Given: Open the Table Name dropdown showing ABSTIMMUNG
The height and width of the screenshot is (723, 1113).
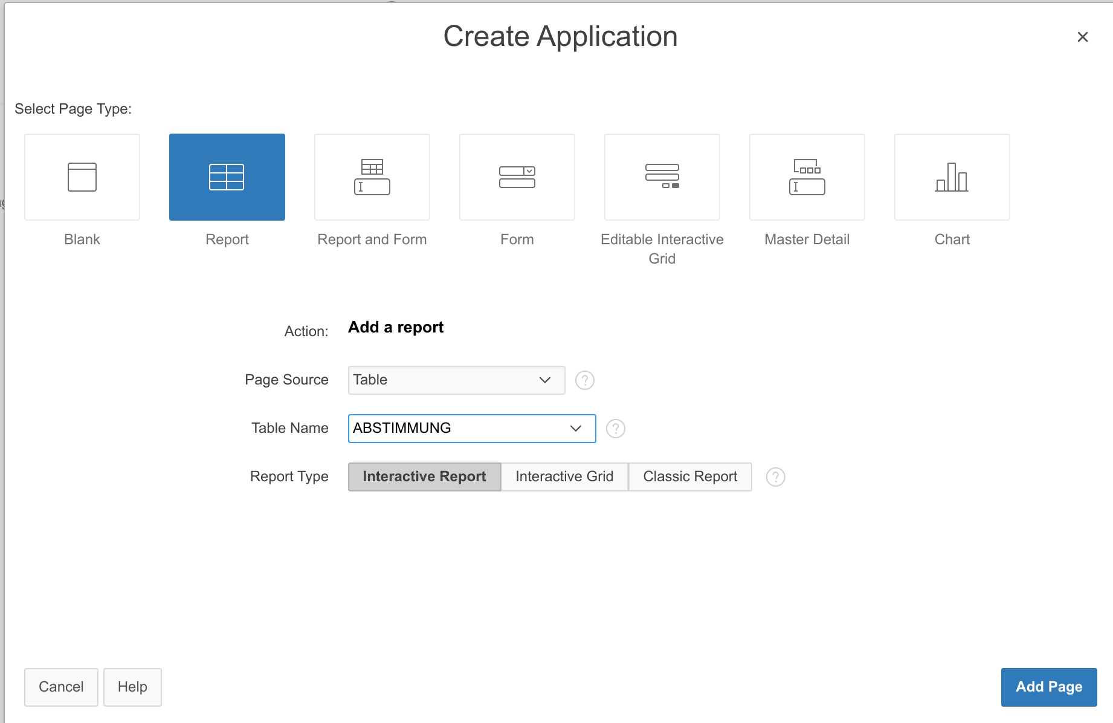Looking at the screenshot, I should [x=472, y=429].
